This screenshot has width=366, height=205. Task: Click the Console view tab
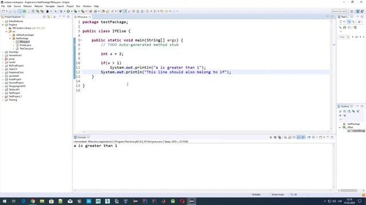pos(81,137)
